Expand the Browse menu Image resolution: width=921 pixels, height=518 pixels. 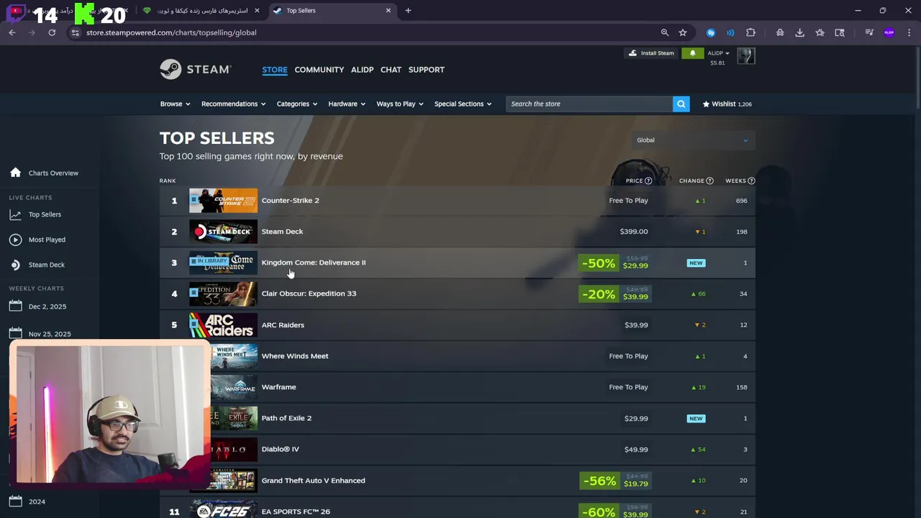175,104
